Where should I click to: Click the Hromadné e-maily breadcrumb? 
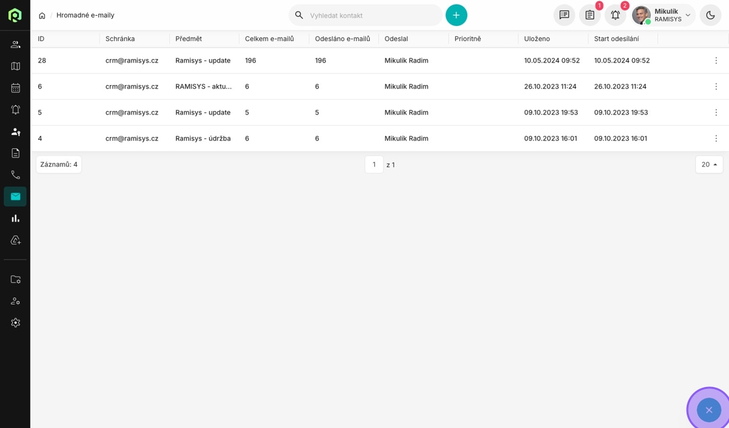point(85,16)
